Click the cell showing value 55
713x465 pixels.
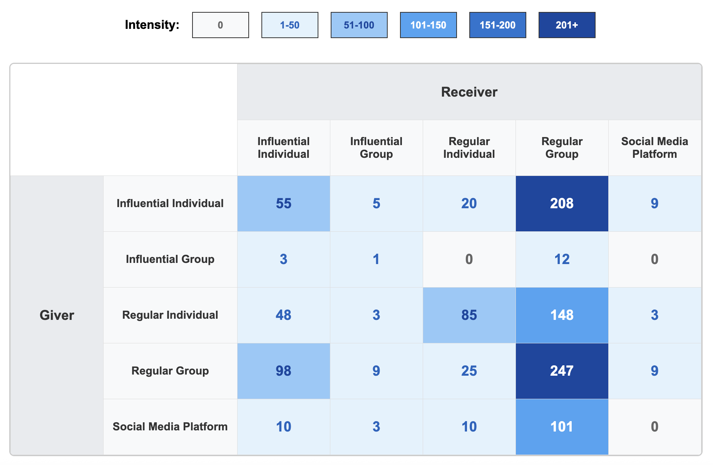click(x=283, y=203)
